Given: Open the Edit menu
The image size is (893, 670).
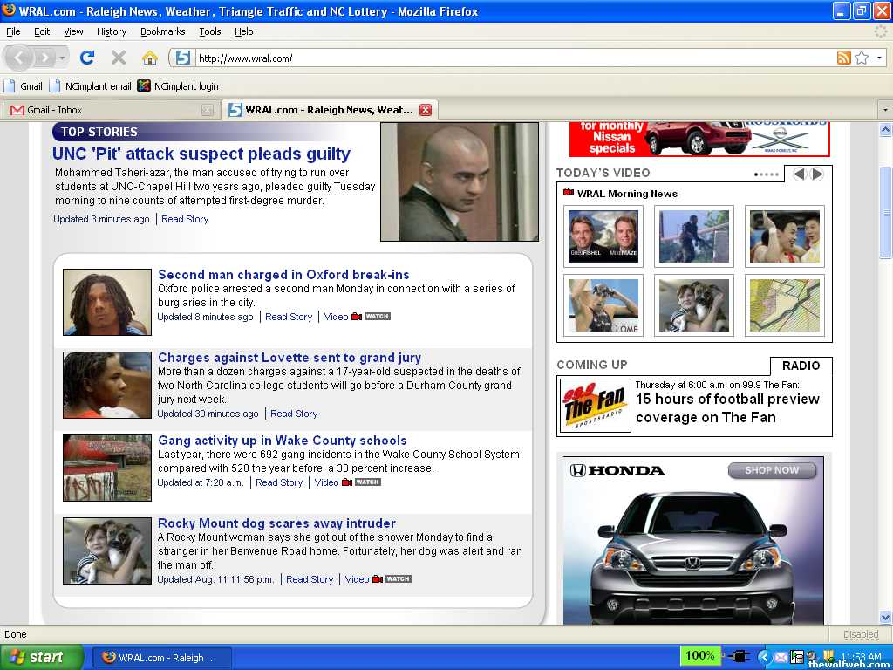Looking at the screenshot, I should point(42,32).
